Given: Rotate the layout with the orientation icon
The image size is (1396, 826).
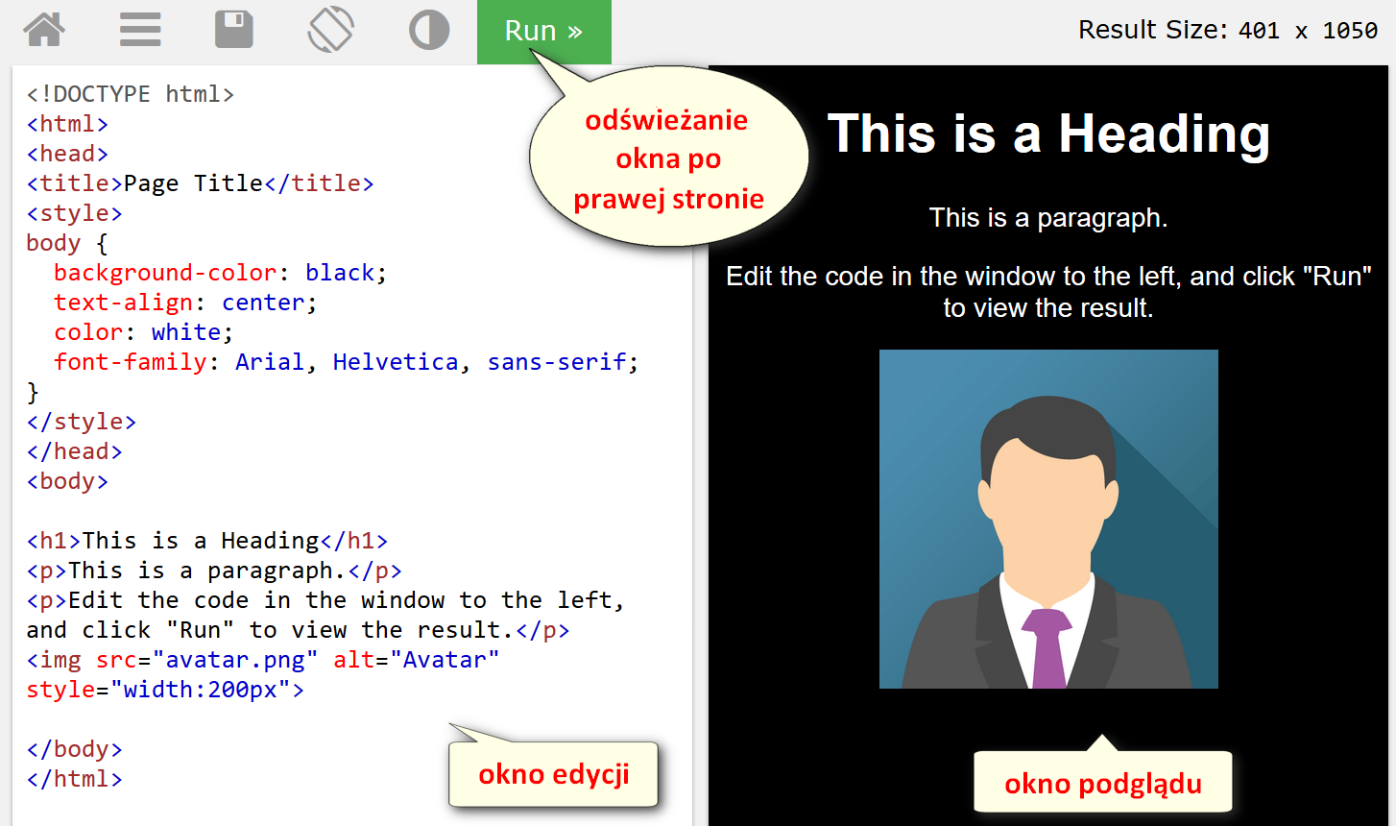Looking at the screenshot, I should [331, 30].
